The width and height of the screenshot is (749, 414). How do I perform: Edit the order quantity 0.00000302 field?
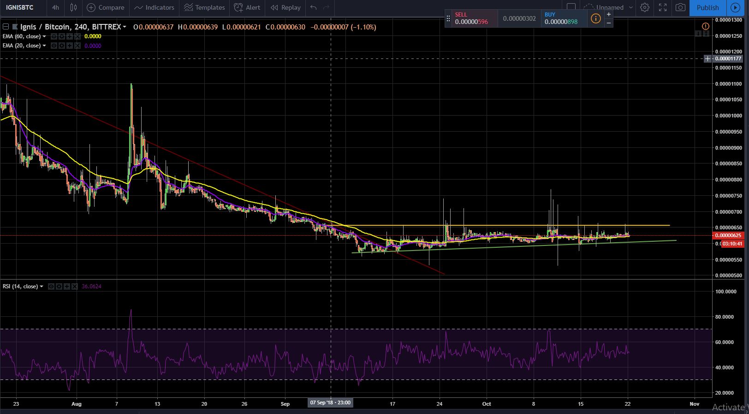pos(519,18)
